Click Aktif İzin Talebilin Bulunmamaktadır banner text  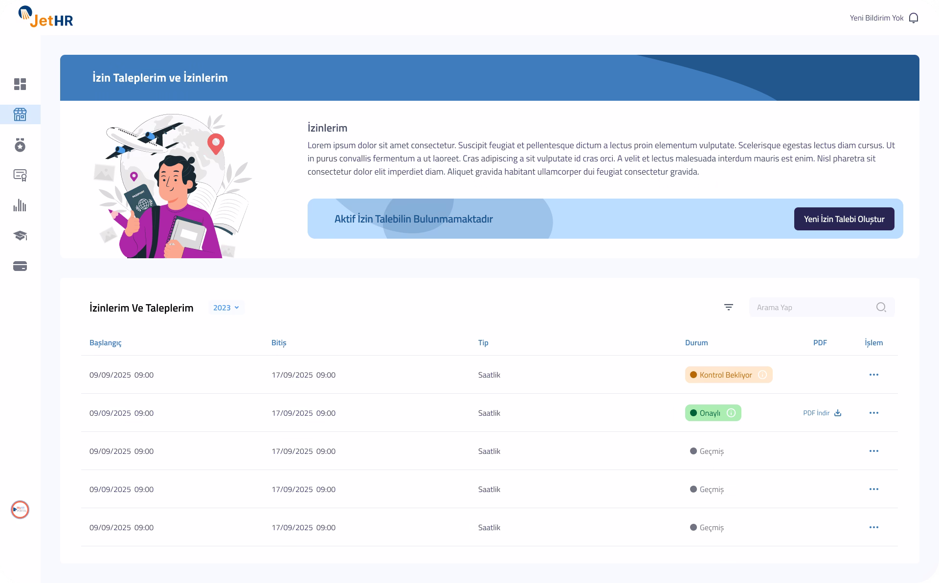414,219
